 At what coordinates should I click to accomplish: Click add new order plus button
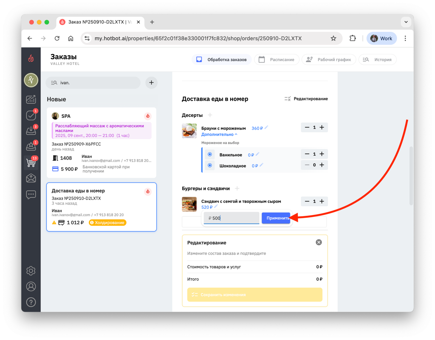click(x=151, y=83)
